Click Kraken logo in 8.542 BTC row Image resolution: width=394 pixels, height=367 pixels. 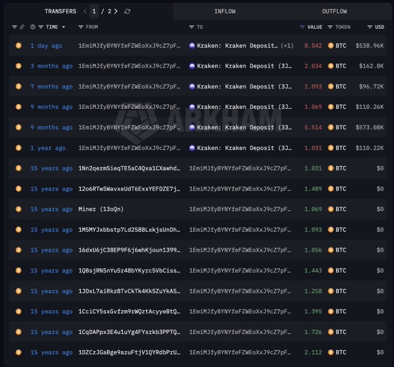click(192, 45)
